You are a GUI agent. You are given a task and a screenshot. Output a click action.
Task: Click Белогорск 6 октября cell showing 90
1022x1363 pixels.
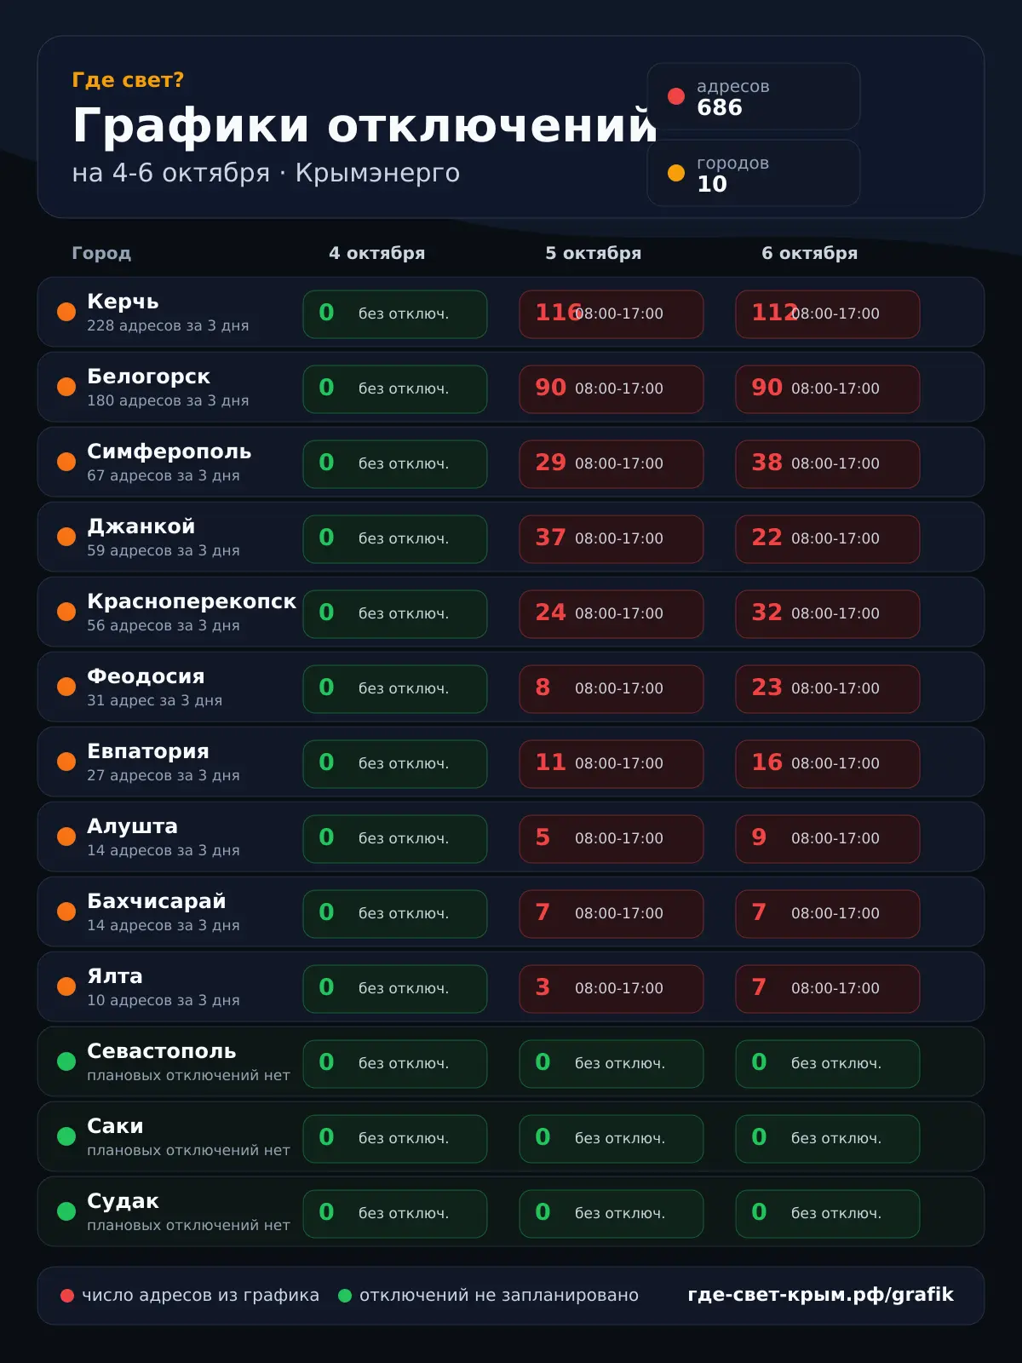tap(828, 389)
